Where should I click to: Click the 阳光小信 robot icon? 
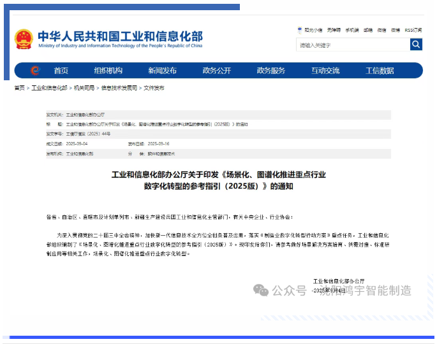[300, 30]
